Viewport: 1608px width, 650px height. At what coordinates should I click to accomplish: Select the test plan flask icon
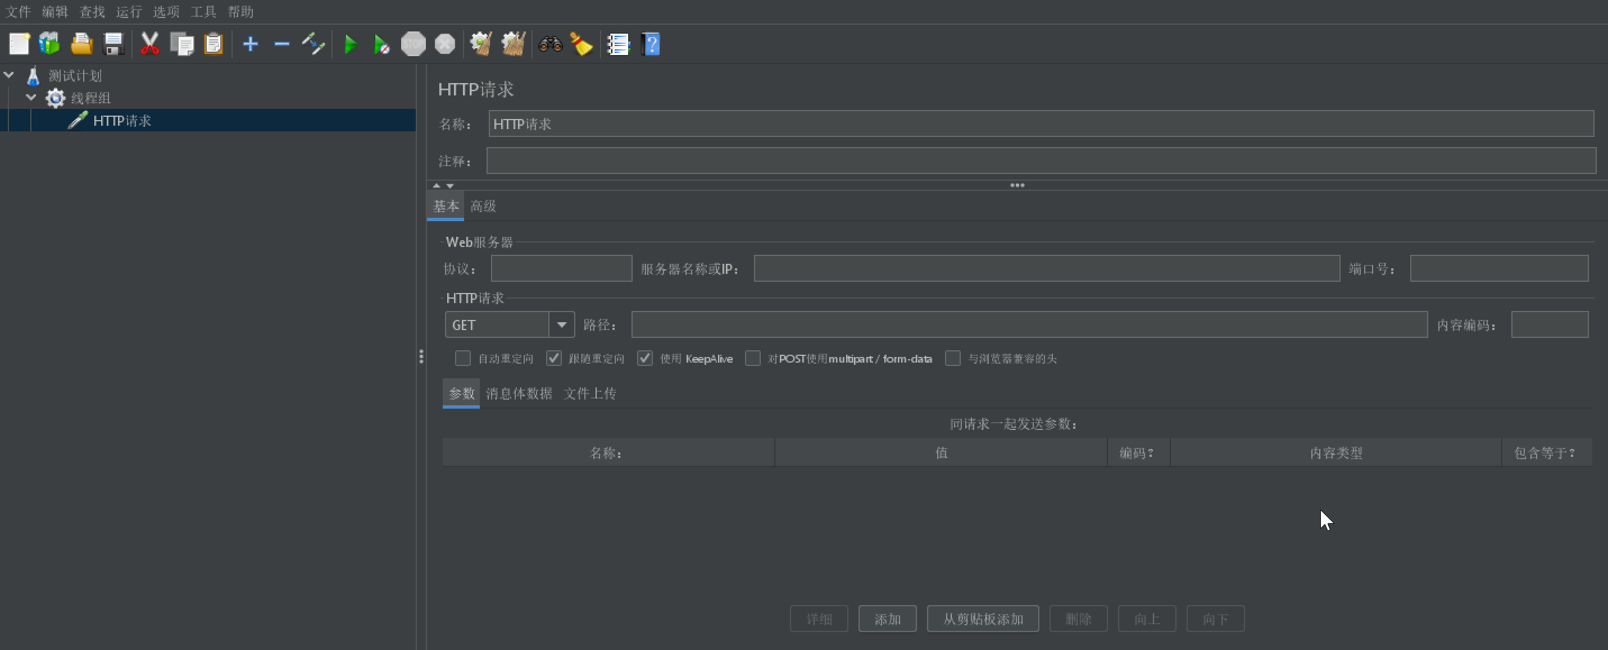33,75
